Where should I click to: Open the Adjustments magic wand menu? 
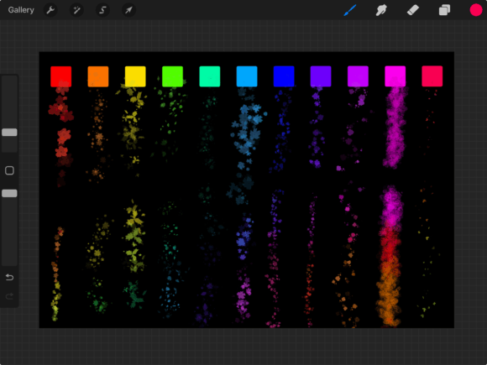tap(76, 10)
